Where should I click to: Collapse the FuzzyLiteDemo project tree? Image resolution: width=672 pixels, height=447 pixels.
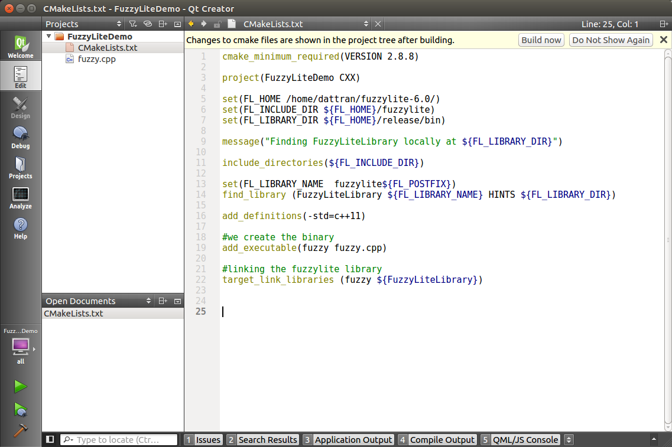(x=49, y=37)
